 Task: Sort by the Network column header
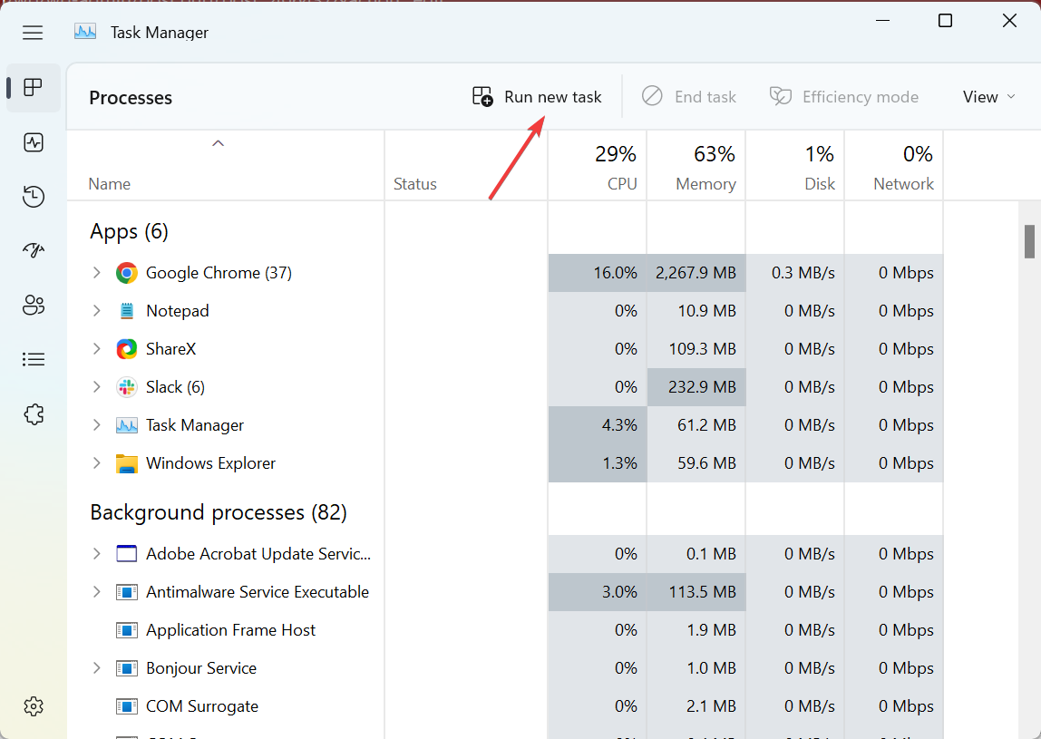pyautogui.click(x=893, y=165)
